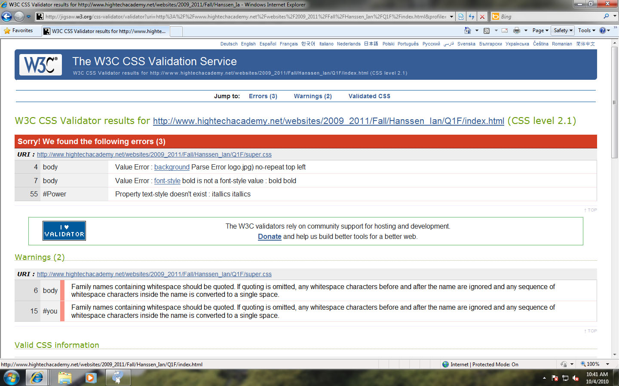Open the Page dropdown menu
The image size is (619, 386).
click(540, 30)
